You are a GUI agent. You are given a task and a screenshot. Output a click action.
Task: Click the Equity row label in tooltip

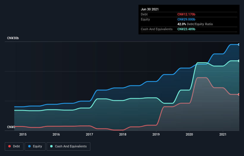[x=145, y=19]
